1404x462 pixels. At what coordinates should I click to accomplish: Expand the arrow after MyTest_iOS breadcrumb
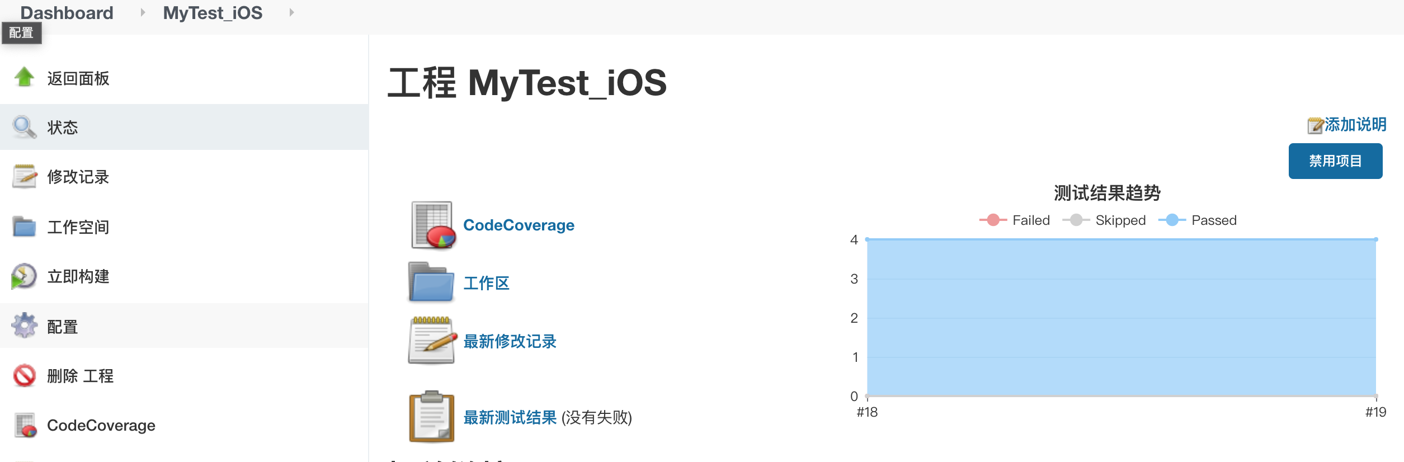click(291, 12)
